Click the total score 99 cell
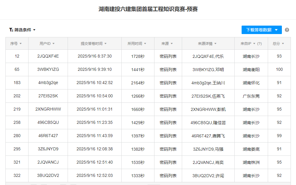 coord(279,136)
